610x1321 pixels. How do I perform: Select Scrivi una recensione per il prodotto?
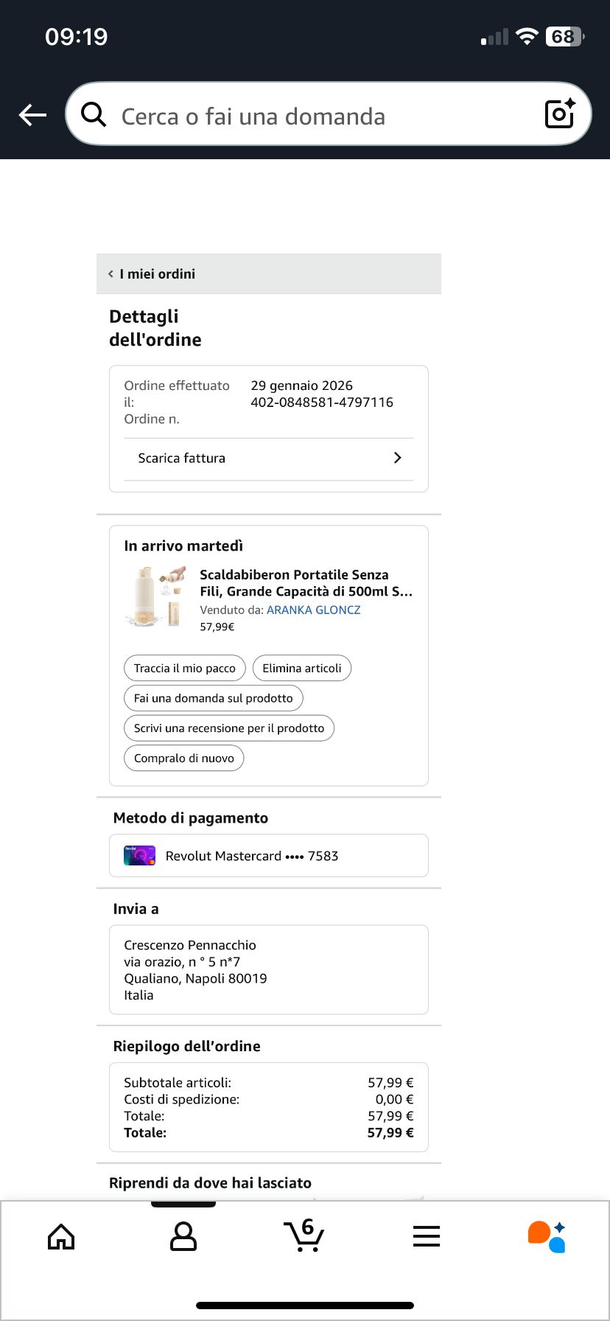(229, 728)
